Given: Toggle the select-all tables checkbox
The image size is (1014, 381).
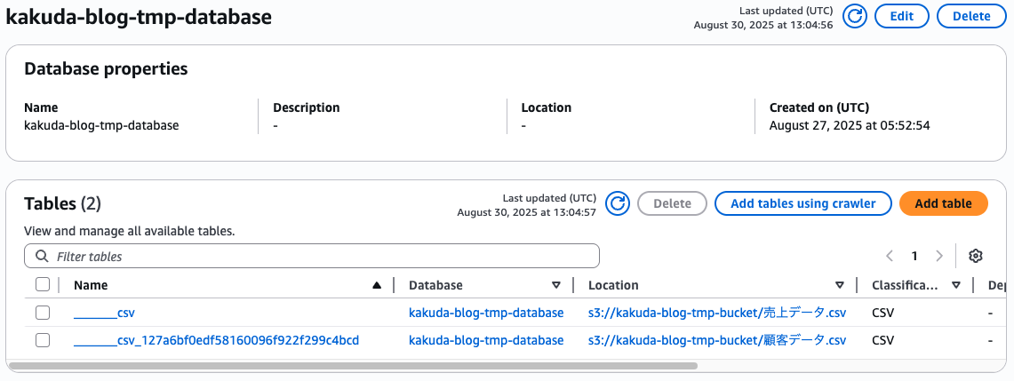Looking at the screenshot, I should click(43, 285).
